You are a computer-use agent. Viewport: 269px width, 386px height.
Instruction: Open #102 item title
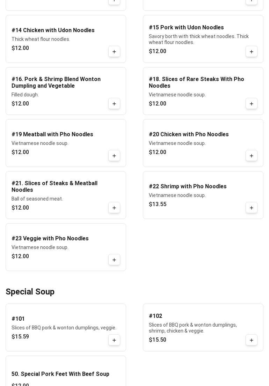pyautogui.click(x=155, y=316)
